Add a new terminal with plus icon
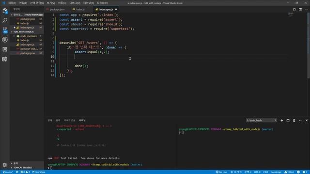310x174 pixels. tap(282, 120)
